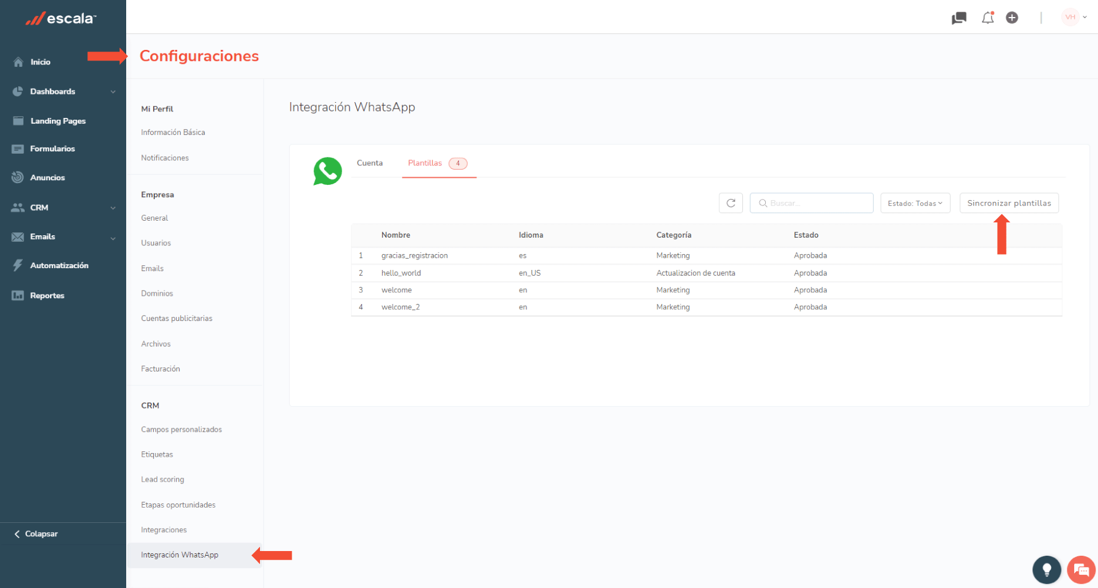Open Landing Pages menu item

point(58,121)
